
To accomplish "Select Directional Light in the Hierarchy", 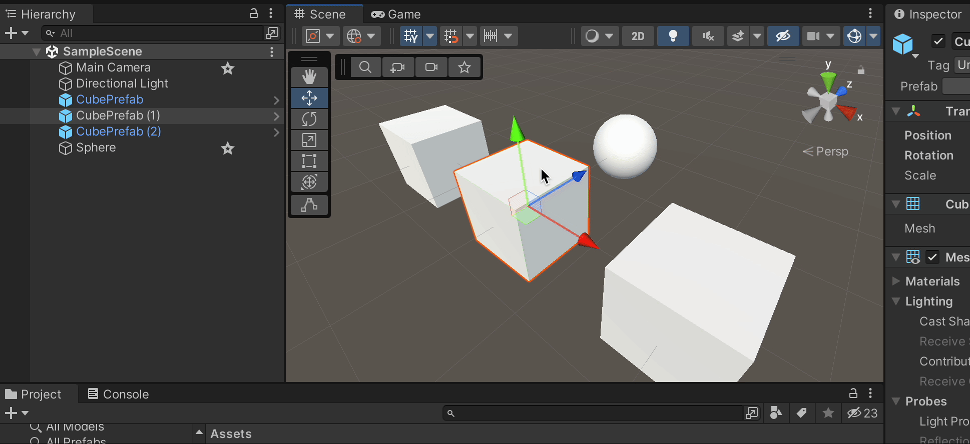I will [x=122, y=83].
